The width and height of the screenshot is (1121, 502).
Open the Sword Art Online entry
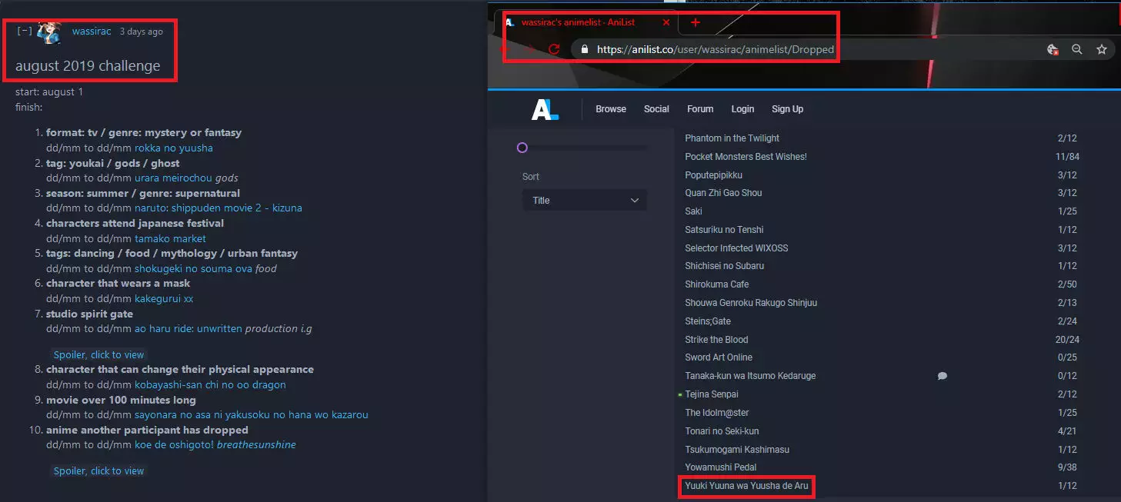[719, 357]
